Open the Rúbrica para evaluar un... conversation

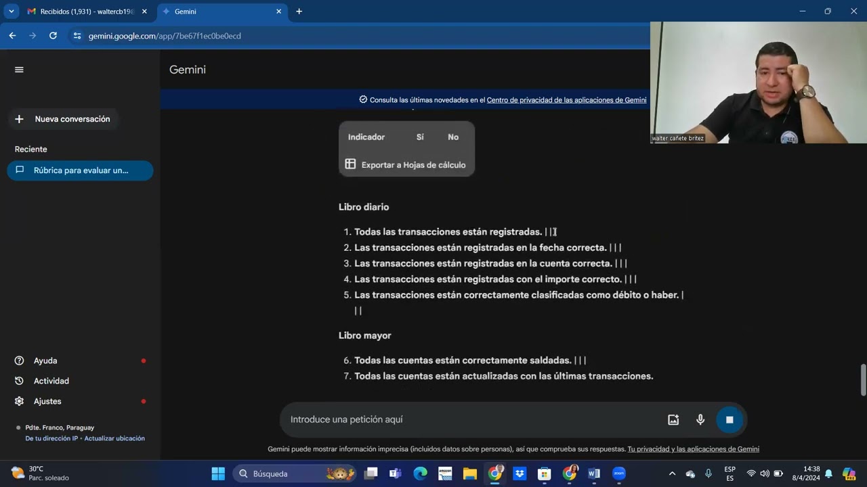(x=80, y=170)
